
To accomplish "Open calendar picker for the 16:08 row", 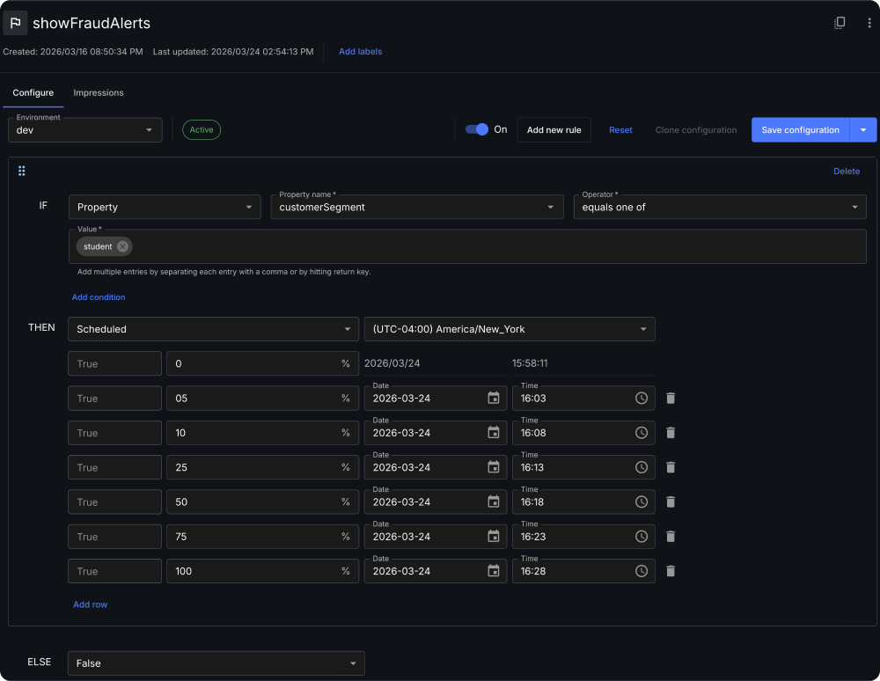I will [x=494, y=433].
